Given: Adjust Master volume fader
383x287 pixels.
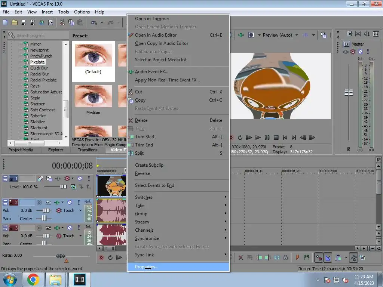Looking at the screenshot, I should [349, 93].
